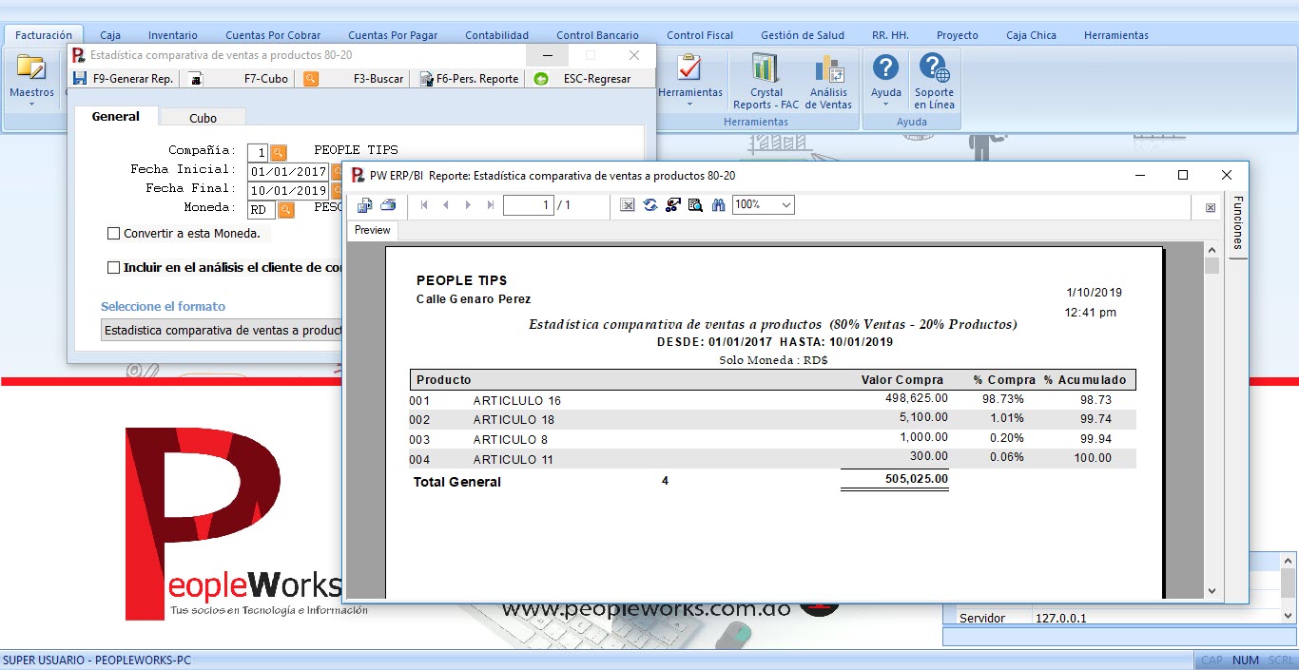This screenshot has width=1299, height=670.
Task: Click ARTICULO 11 row in report
Action: tap(772, 459)
